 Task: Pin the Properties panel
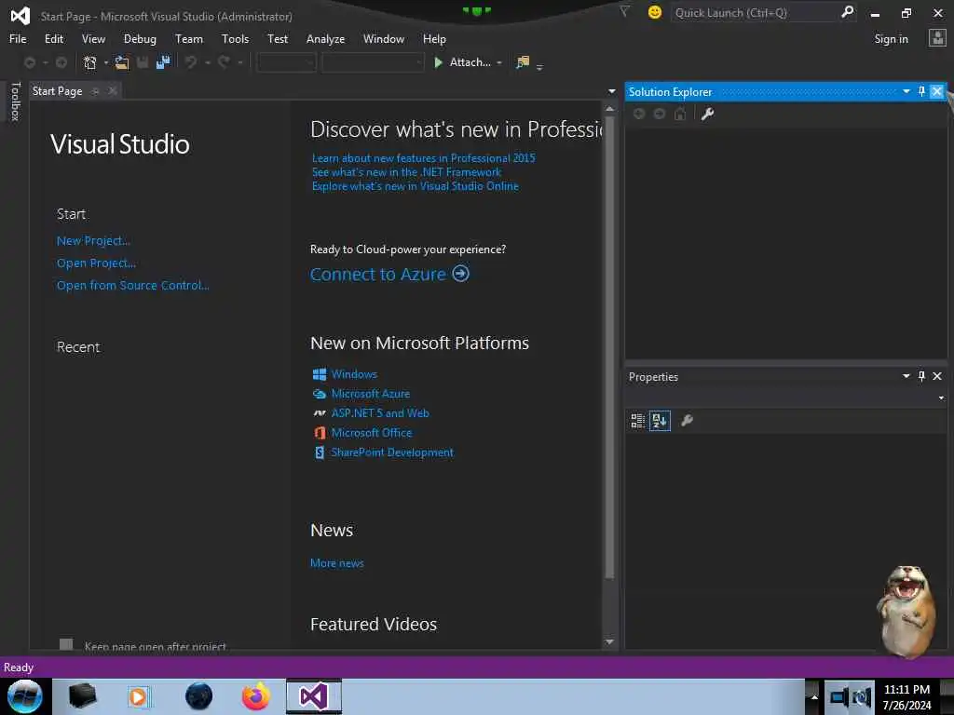coord(921,376)
